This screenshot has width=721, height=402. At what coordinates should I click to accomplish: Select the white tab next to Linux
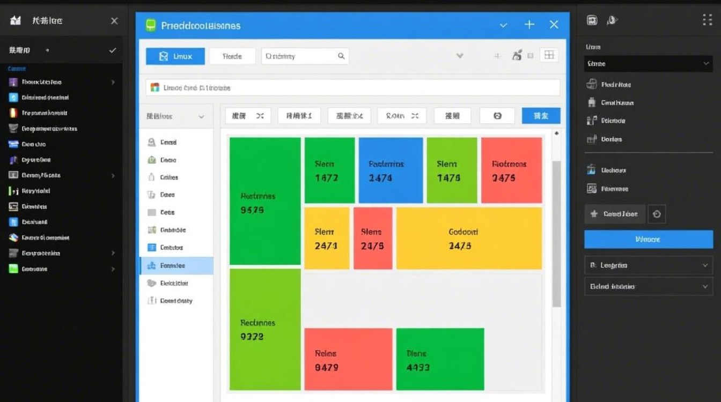(232, 56)
